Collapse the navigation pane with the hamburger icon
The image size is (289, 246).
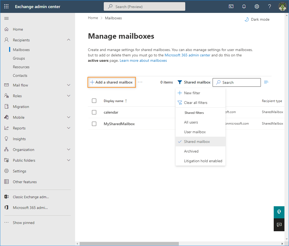point(6,18)
